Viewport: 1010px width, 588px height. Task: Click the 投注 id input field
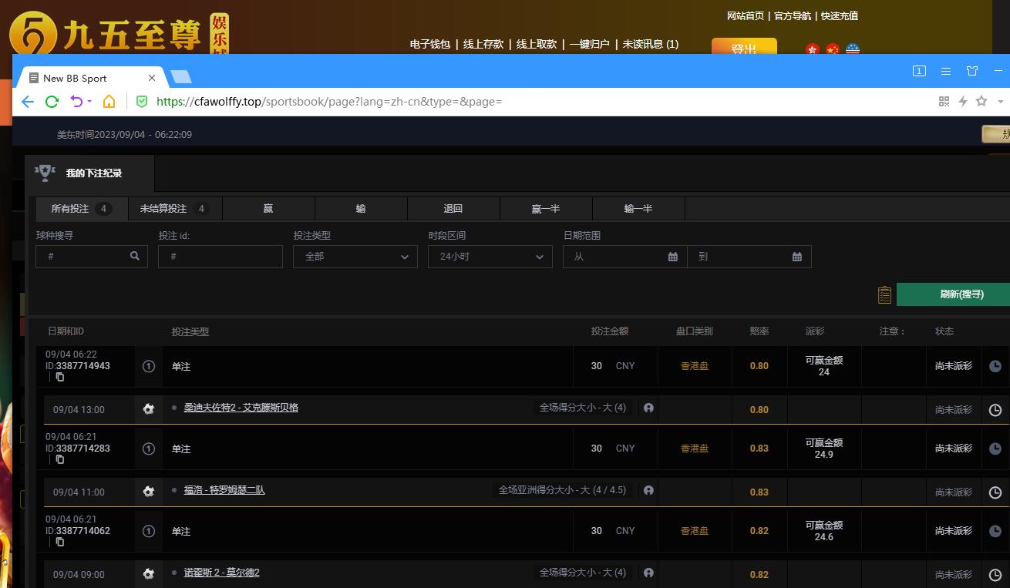220,257
